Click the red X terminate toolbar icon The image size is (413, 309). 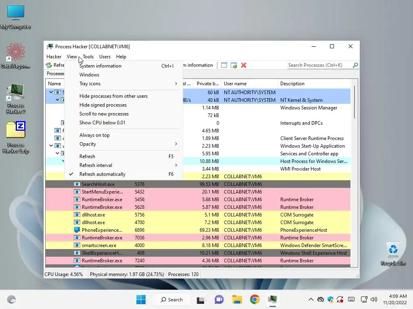[x=244, y=65]
